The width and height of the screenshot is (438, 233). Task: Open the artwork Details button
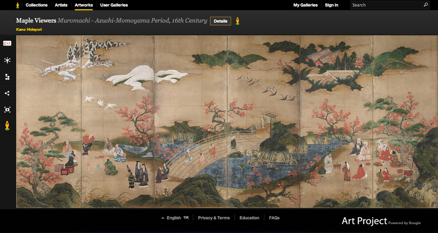coord(221,21)
